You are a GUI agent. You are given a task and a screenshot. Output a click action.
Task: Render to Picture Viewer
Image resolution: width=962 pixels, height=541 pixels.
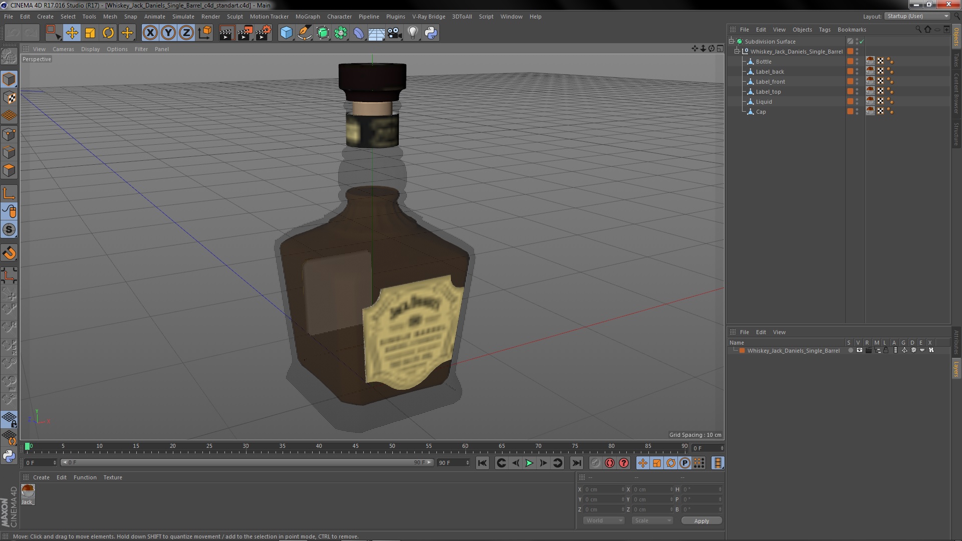point(245,33)
